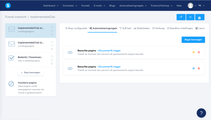The width and height of the screenshot is (211, 120).
Task: Click trash icon for Bedankt / Download step
Action: [52, 63]
